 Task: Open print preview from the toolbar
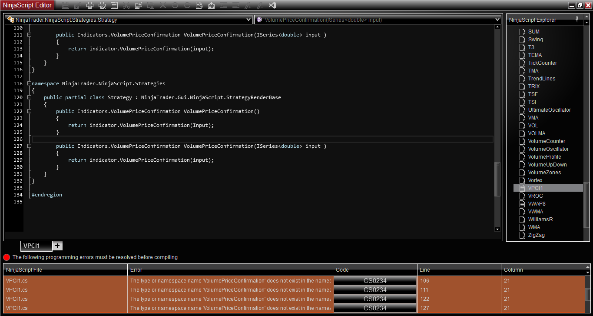(x=102, y=6)
